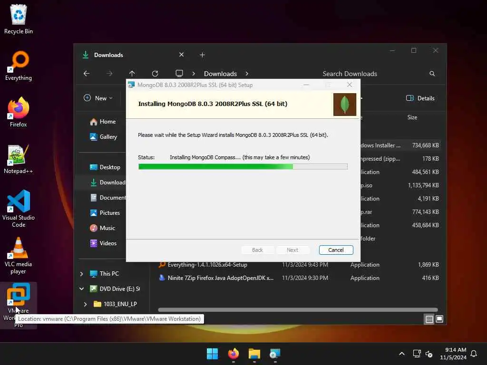Screen dimensions: 487x365
Task: Show hidden system tray icons
Action: (x=401, y=354)
